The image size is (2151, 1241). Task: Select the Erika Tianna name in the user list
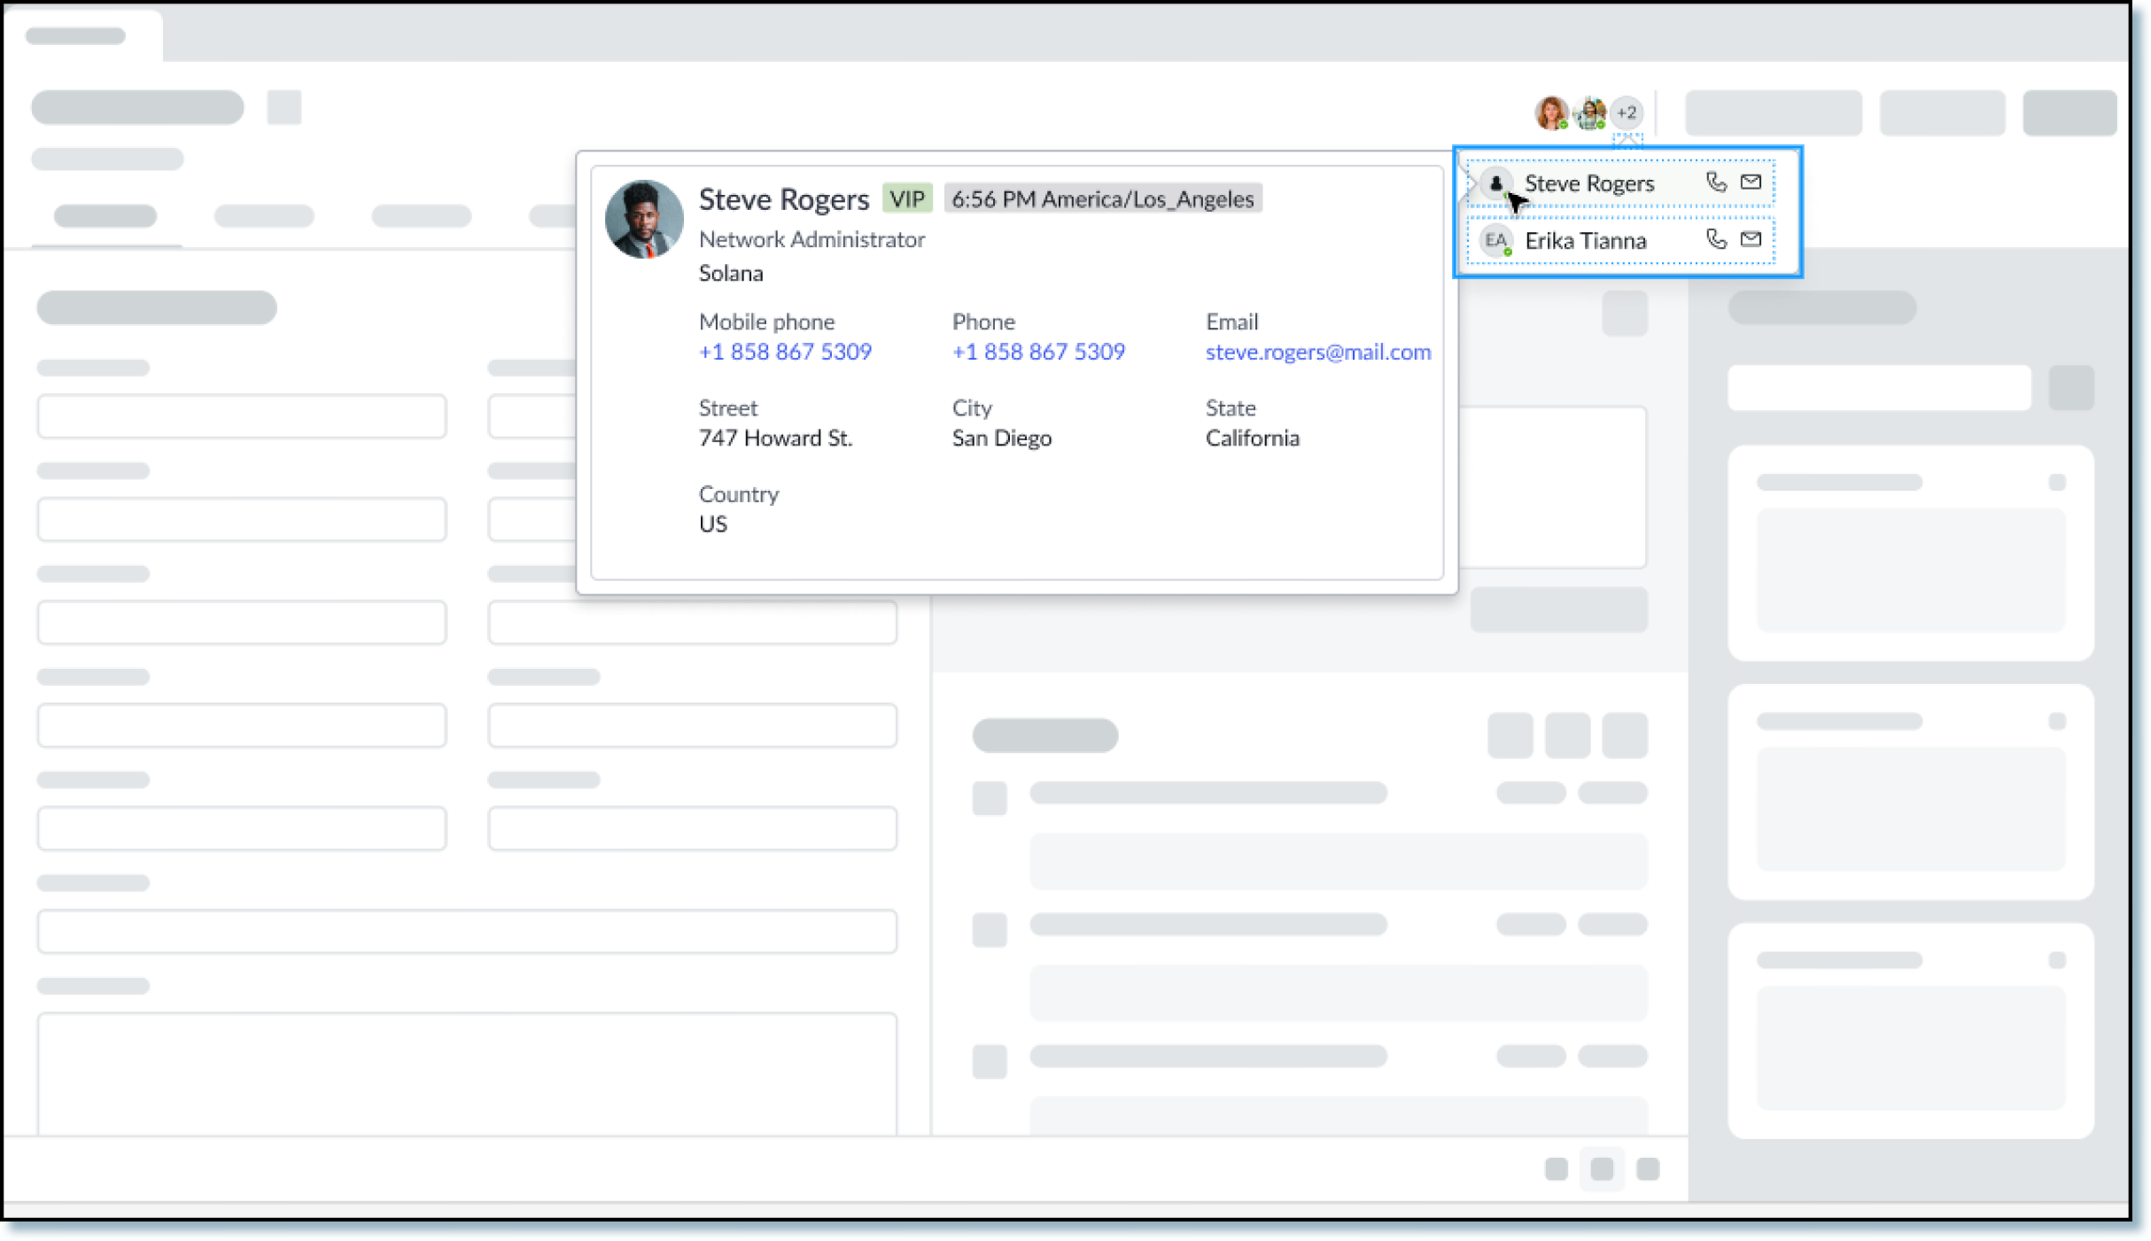pyautogui.click(x=1585, y=240)
